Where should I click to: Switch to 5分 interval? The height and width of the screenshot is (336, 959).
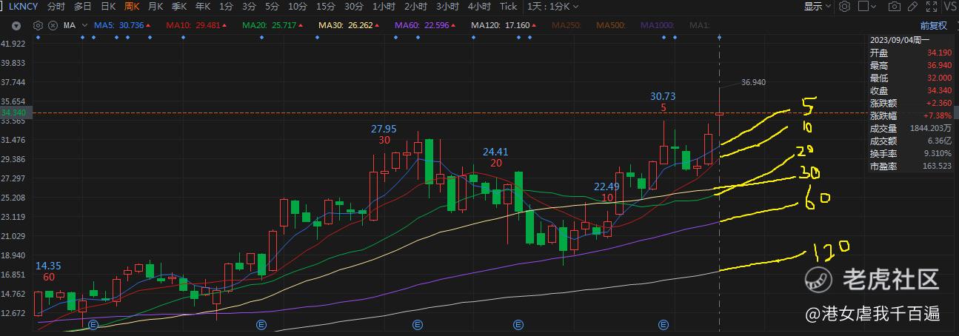tap(273, 7)
